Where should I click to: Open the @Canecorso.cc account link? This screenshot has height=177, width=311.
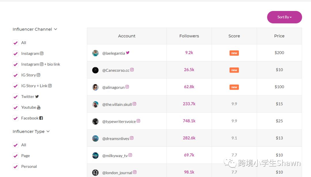pos(116,70)
